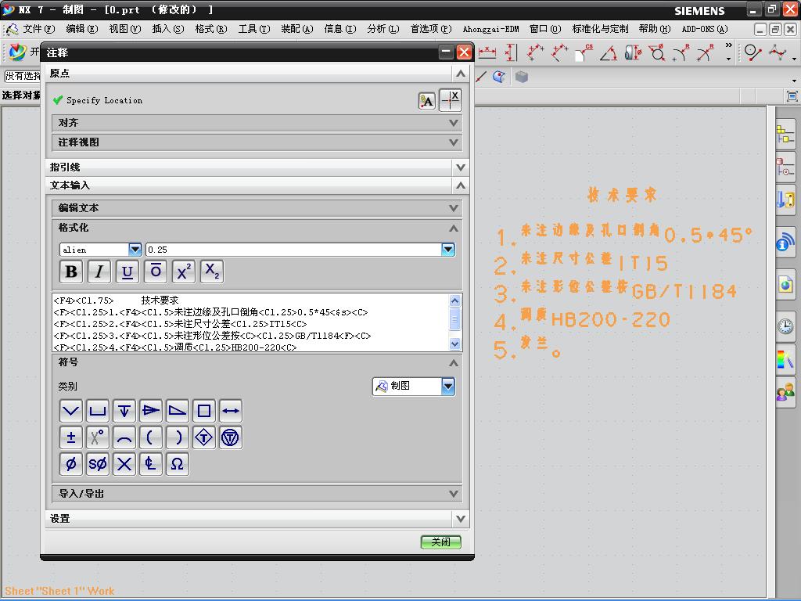Screen dimensions: 801x601
Task: Click the 关闭 button
Action: pyautogui.click(x=441, y=542)
